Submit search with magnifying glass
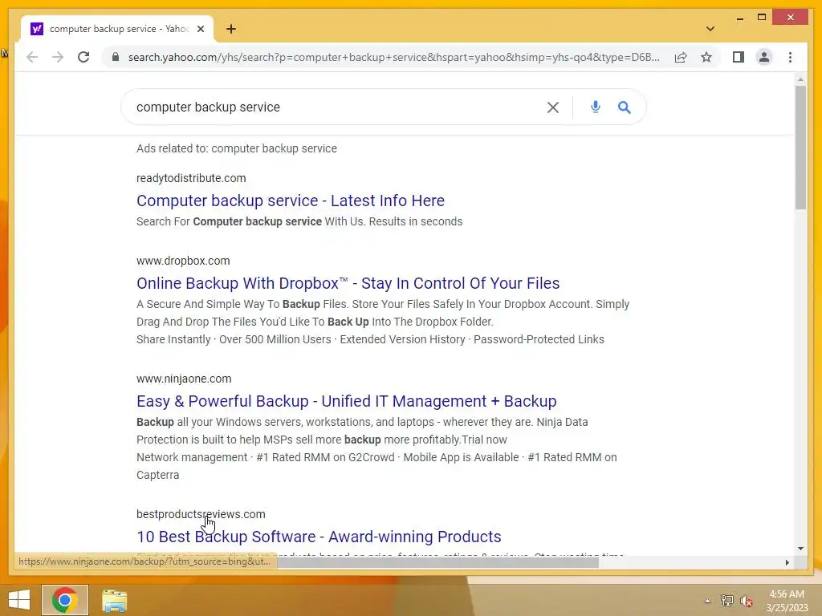This screenshot has width=822, height=616. click(624, 107)
